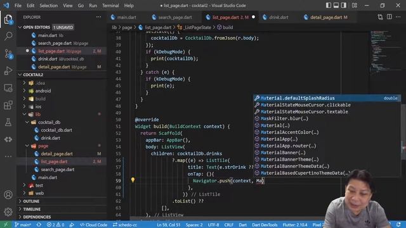Click the main* branch in status bar
406x228 pixels.
23,225
